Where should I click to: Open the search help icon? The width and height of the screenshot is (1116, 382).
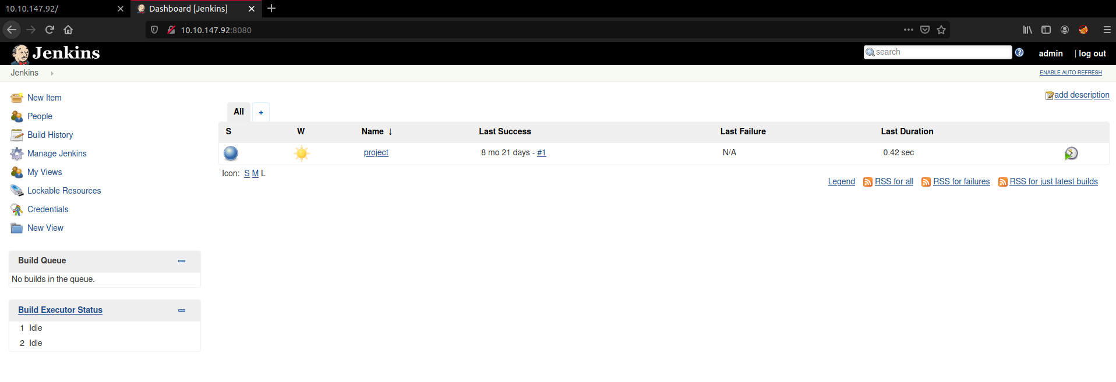tap(1019, 52)
